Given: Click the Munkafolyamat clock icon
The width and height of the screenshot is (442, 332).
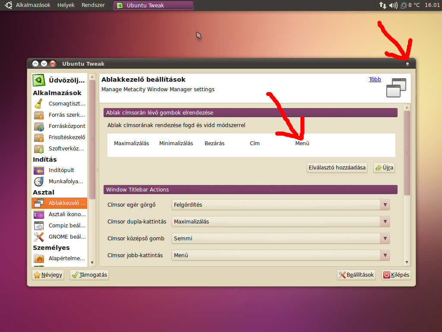Looking at the screenshot, I should 39,182.
